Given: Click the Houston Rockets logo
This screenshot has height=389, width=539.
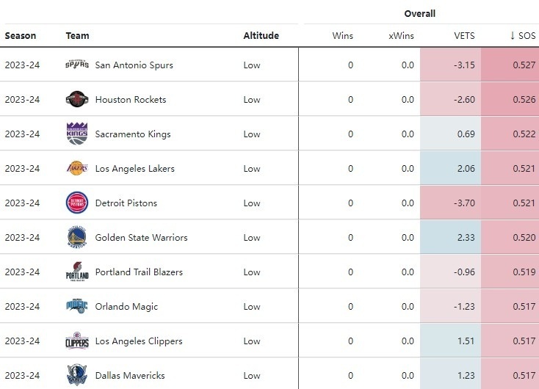Looking at the screenshot, I should pyautogui.click(x=77, y=99).
